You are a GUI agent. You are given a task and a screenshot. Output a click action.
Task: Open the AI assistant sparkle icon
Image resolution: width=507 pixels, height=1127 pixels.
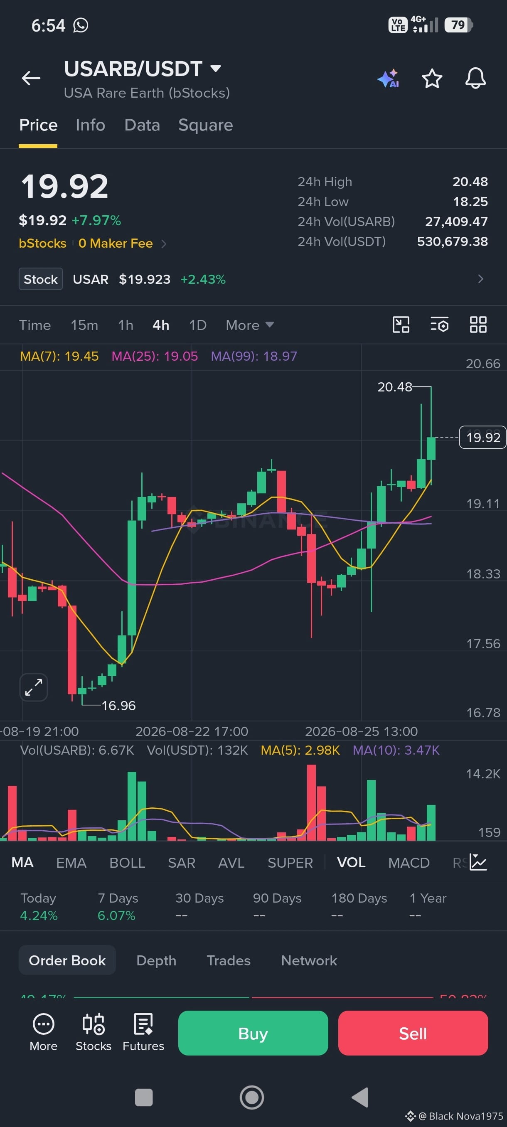389,78
